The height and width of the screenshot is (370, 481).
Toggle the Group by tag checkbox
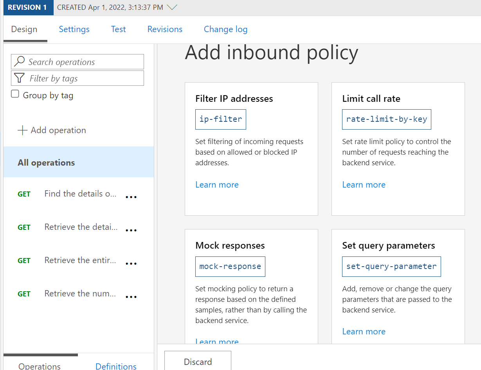[15, 94]
